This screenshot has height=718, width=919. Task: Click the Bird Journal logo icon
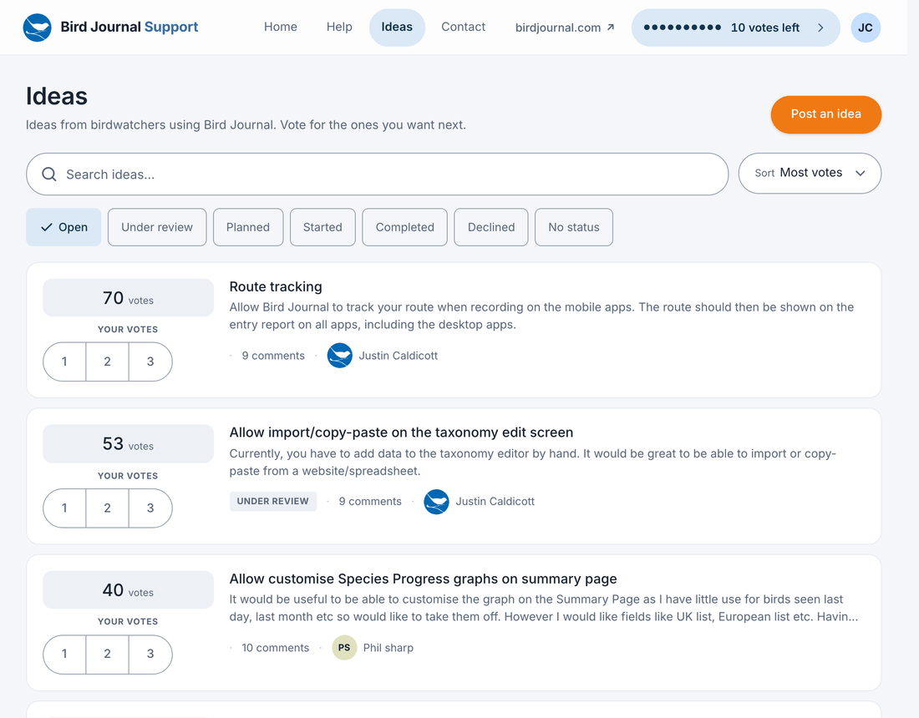37,28
